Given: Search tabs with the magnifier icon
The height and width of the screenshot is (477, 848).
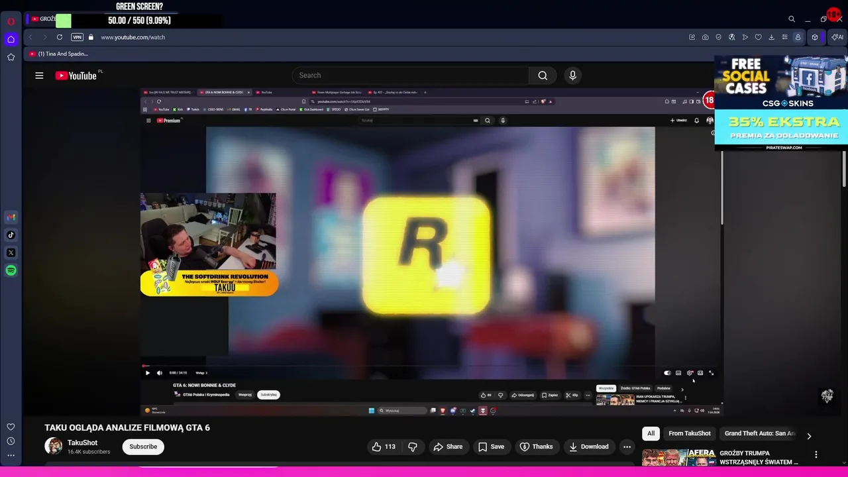Looking at the screenshot, I should 791,19.
